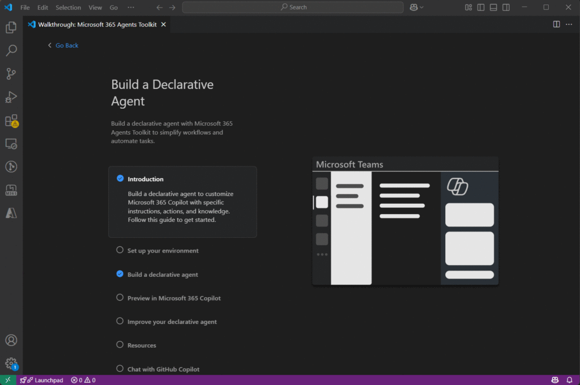Image resolution: width=580 pixels, height=385 pixels.
Task: Open the Run and Debug view
Action: coord(11,97)
